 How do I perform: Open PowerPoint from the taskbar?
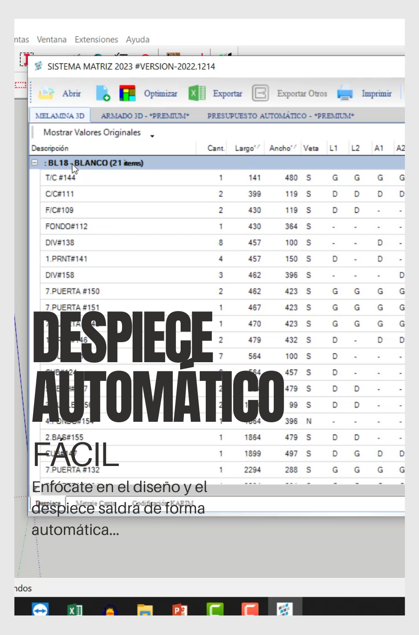(180, 609)
